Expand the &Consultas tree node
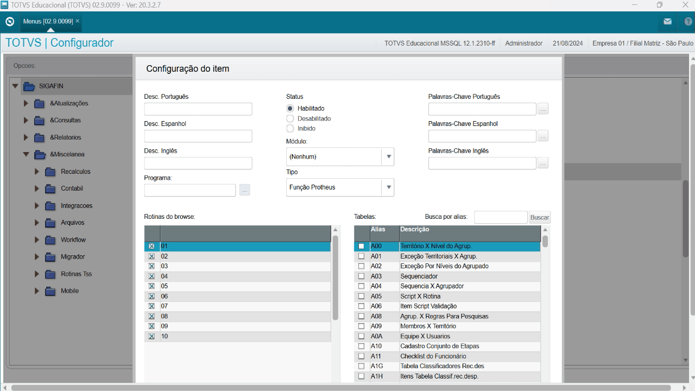Viewport: 695px width, 391px height. 26,121
